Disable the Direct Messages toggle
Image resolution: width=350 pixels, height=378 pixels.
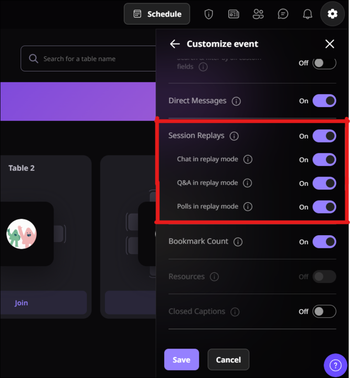tap(324, 101)
